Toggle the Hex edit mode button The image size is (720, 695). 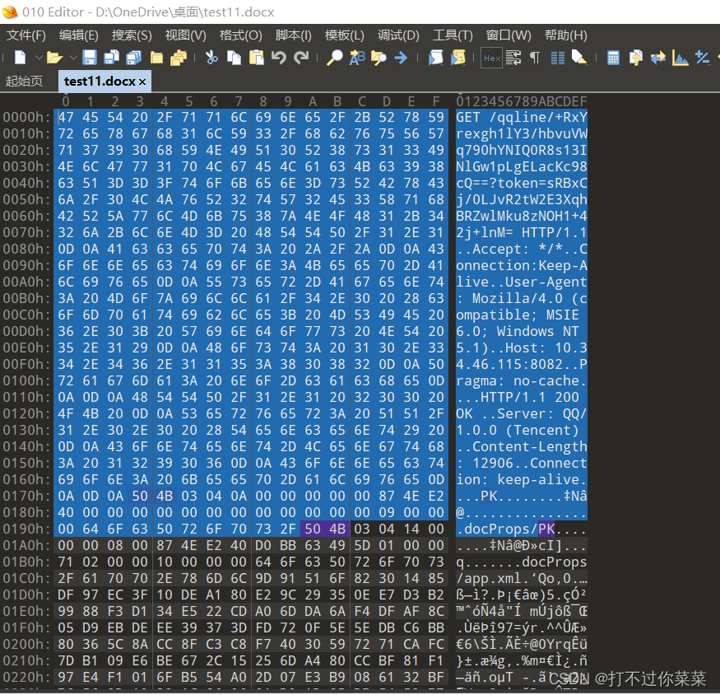pos(491,58)
